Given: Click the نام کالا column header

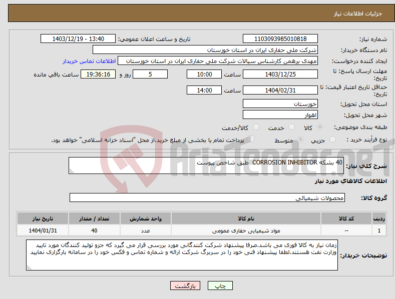Looking at the screenshot, I should (x=246, y=218).
